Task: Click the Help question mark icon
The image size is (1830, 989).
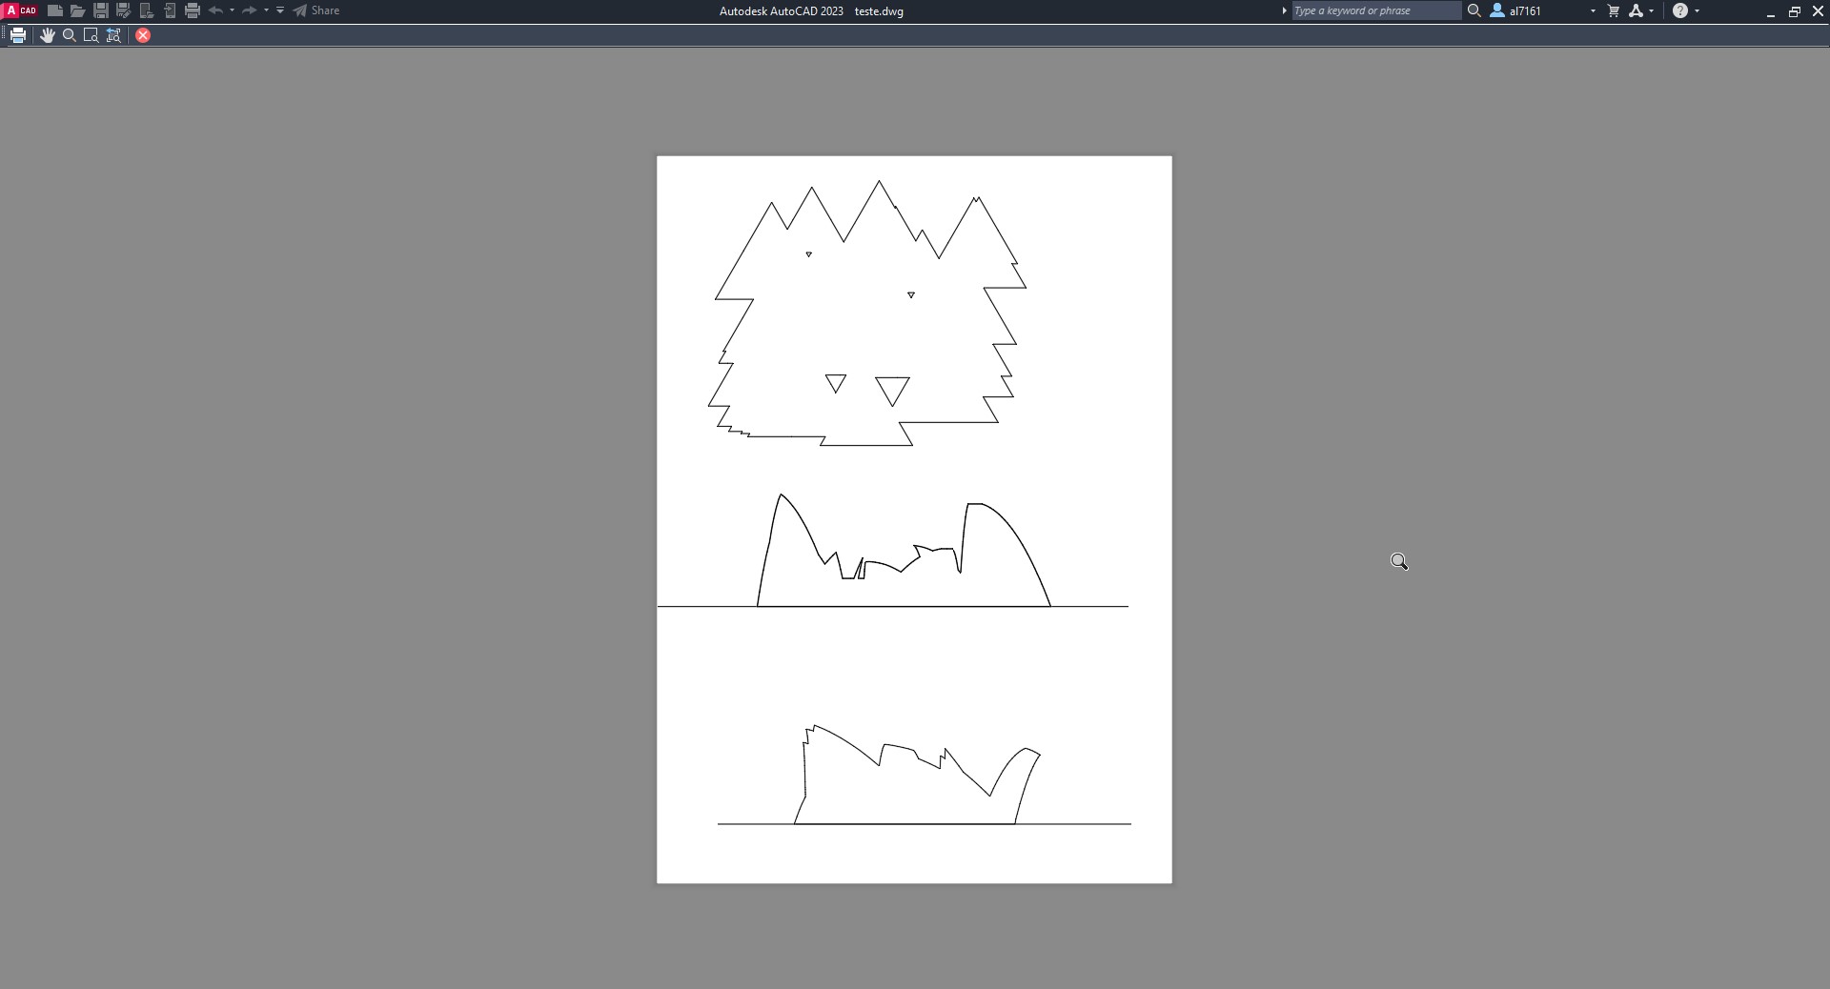Action: [1680, 10]
